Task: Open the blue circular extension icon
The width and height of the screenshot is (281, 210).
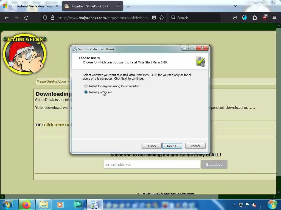Action: [245, 17]
